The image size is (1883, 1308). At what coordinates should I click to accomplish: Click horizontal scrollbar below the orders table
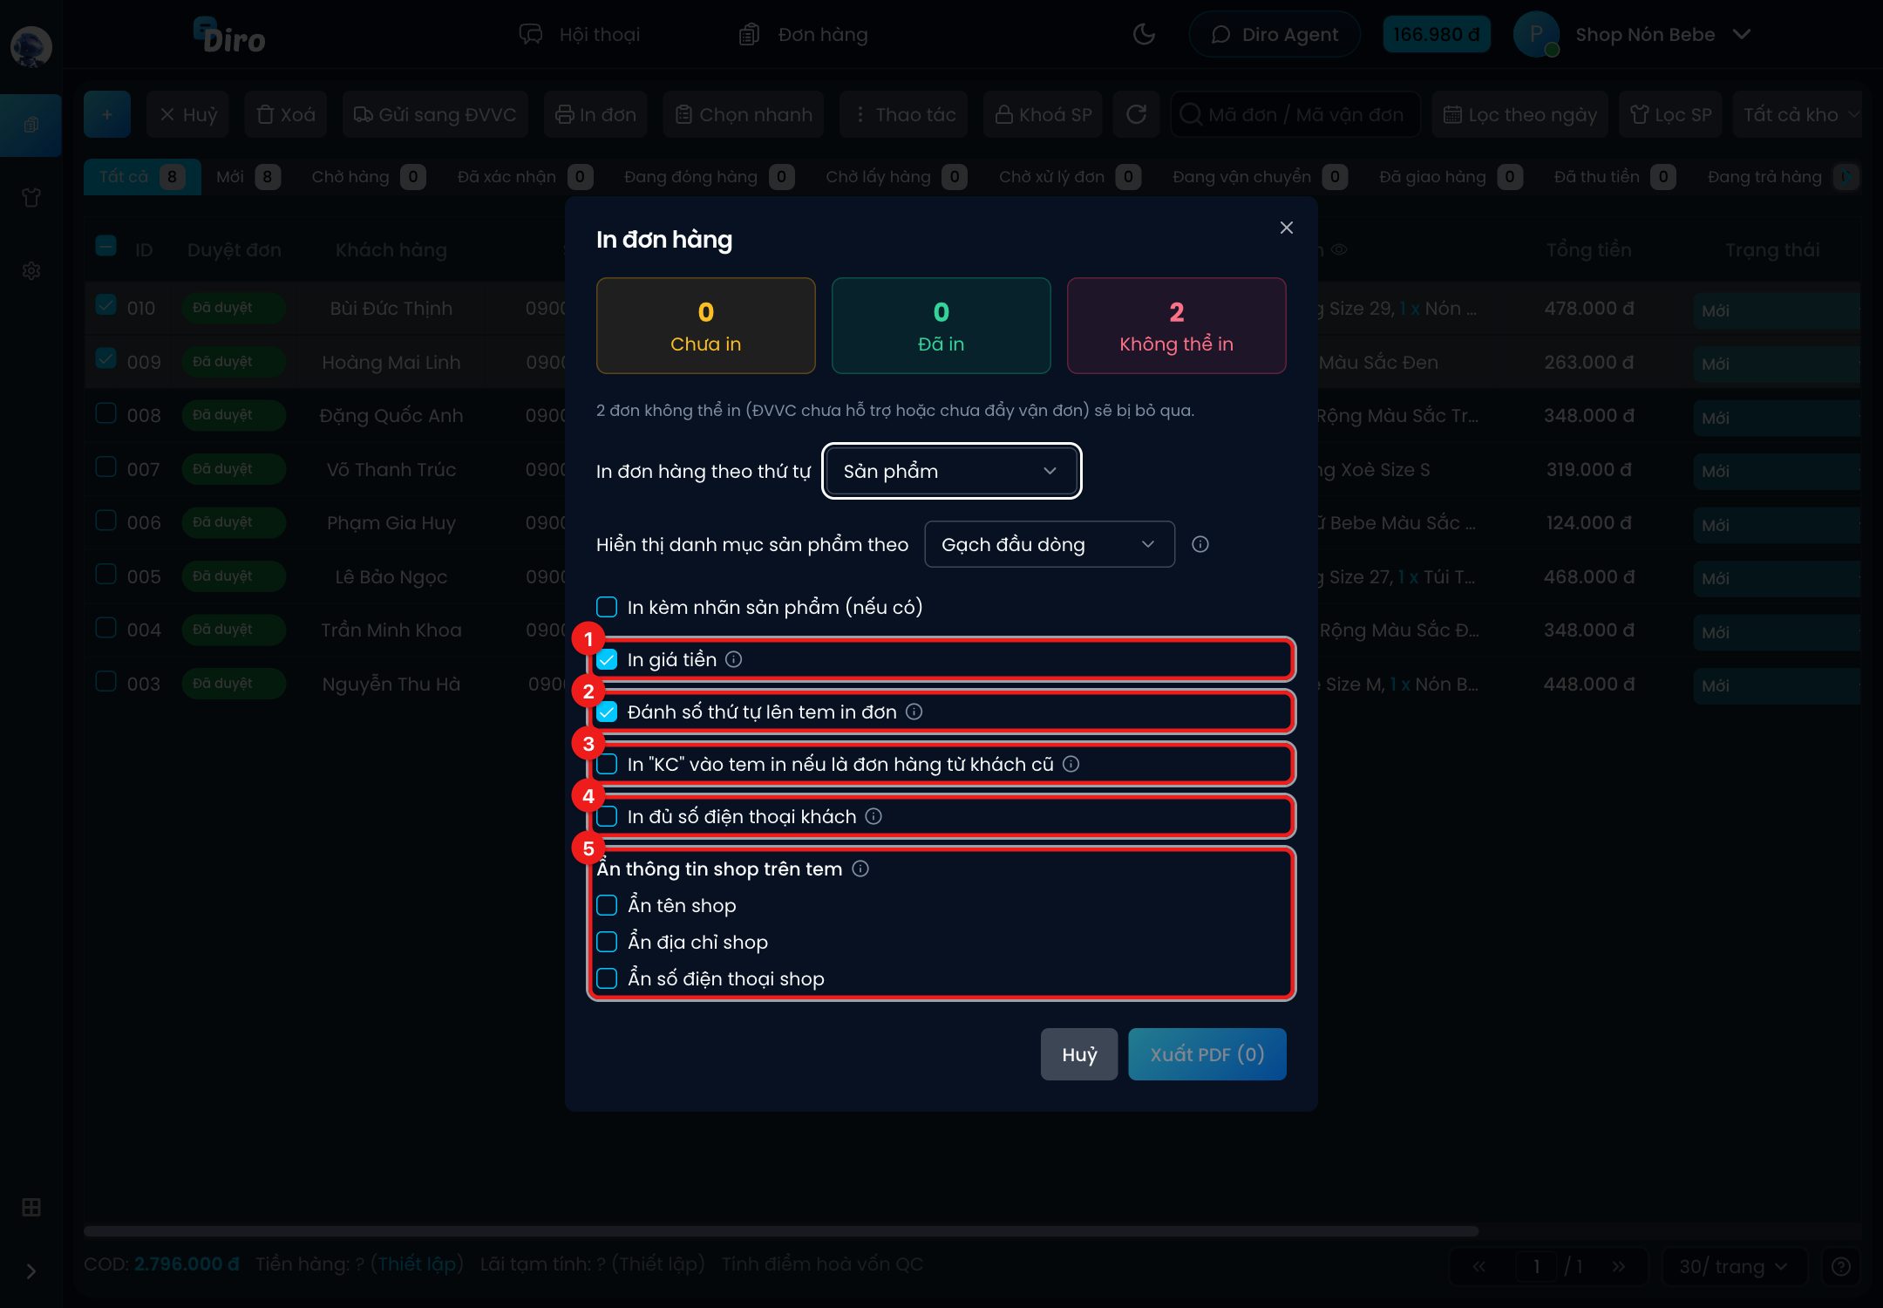[x=781, y=1231]
